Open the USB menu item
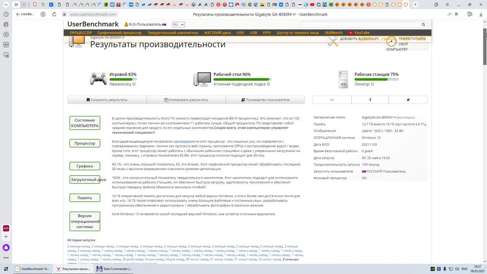Viewport: 487px width, 274px height. click(253, 33)
